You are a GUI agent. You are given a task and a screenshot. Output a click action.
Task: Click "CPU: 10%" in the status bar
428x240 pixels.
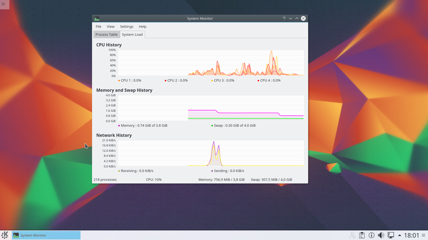[154, 180]
